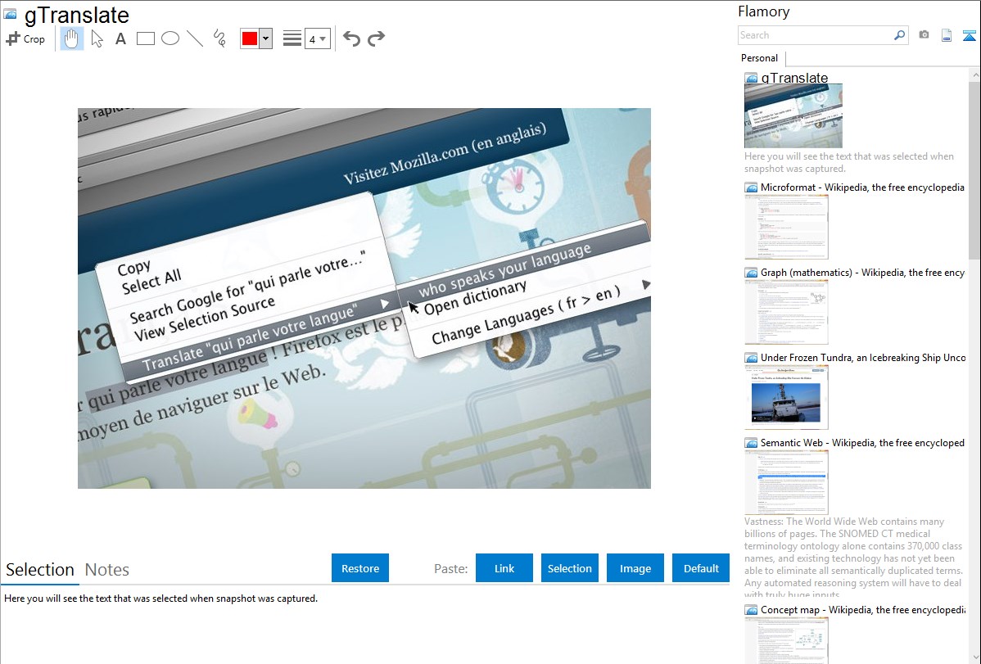Click the camera capture icon
Viewport: 981px width, 664px height.
pyautogui.click(x=924, y=35)
